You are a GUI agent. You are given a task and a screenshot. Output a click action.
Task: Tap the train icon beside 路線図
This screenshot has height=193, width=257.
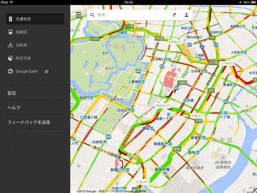tap(10, 32)
